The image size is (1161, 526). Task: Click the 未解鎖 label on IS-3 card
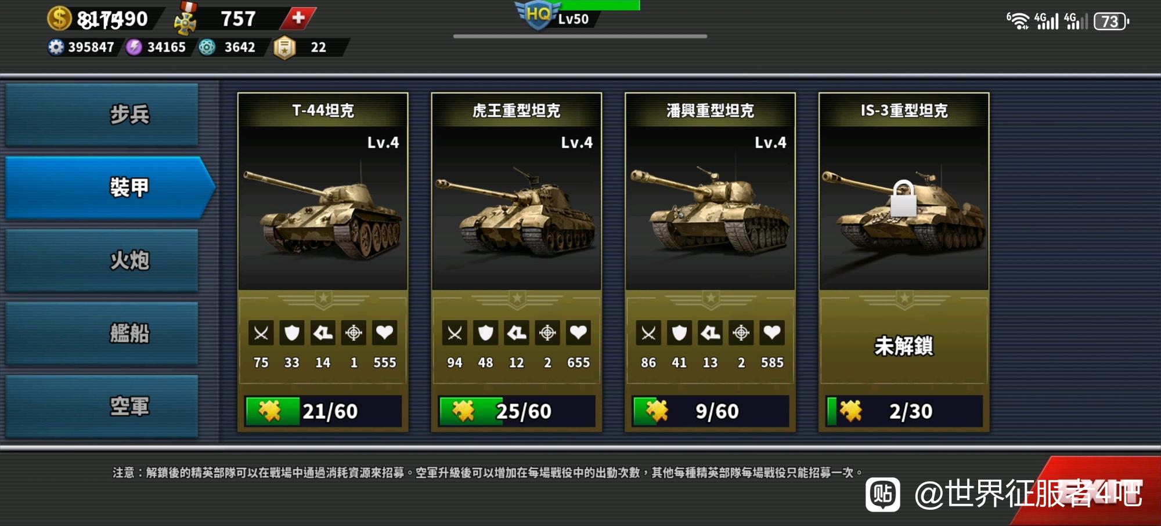click(x=904, y=346)
